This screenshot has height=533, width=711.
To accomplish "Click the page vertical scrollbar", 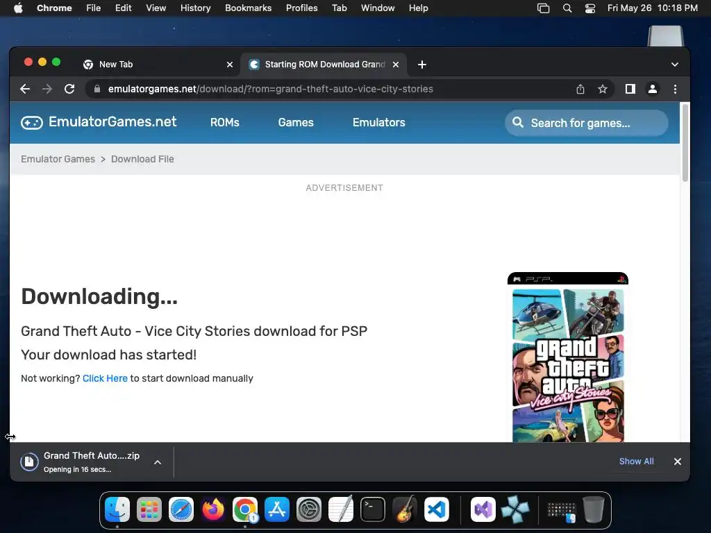I will 685,143.
